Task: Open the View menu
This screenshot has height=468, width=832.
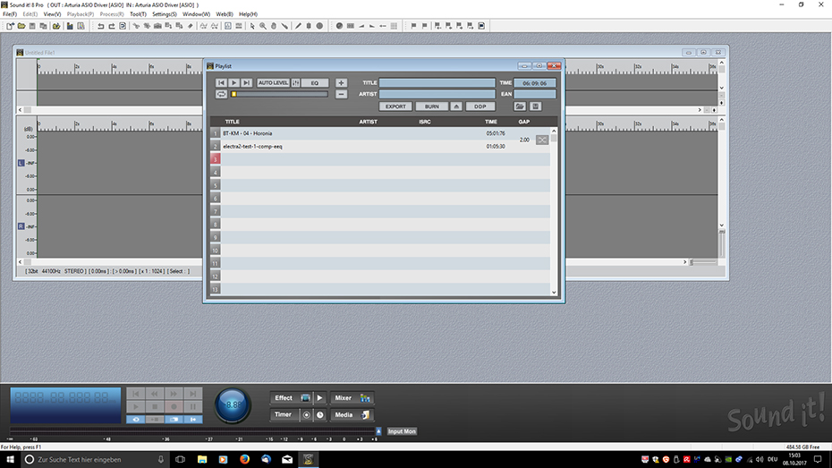Action: point(52,14)
